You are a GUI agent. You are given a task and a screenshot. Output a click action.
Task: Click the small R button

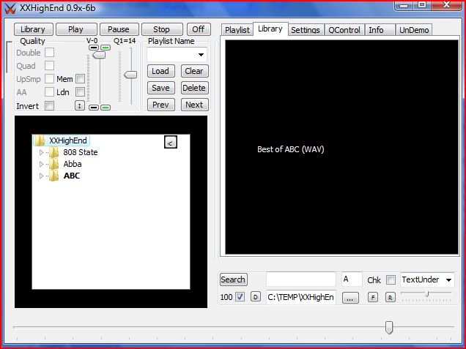click(391, 297)
